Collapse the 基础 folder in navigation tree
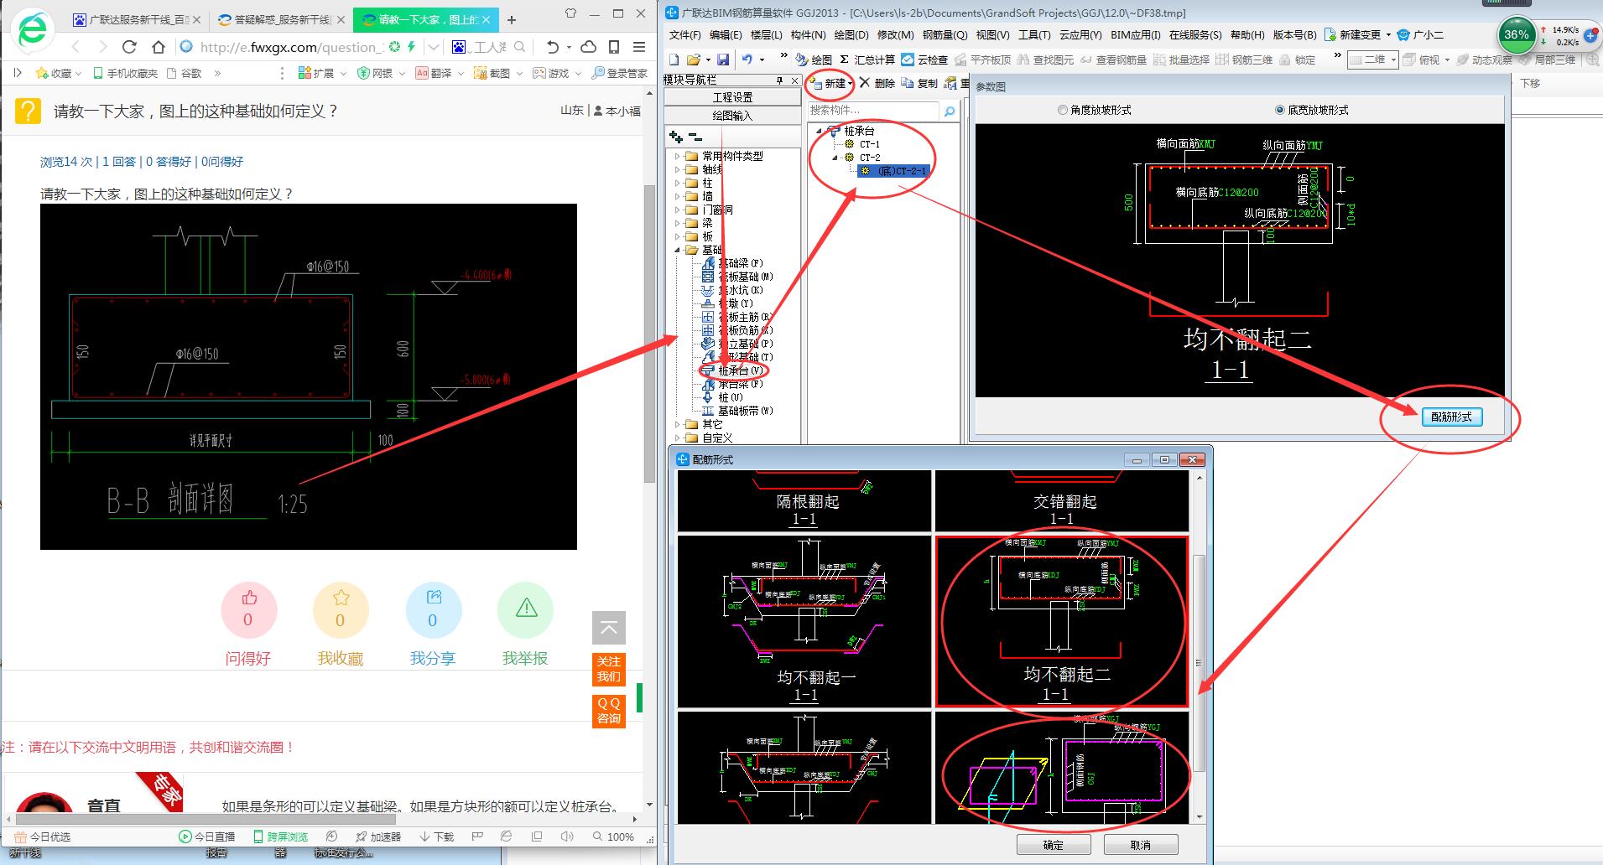Viewport: 1603px width, 865px height. (x=678, y=250)
